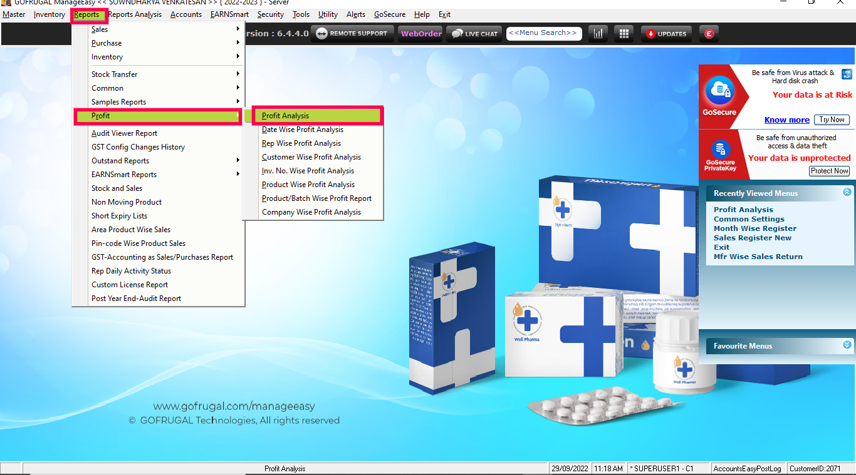Click the red E icon in the toolbar
856x475 pixels.
pyautogui.click(x=709, y=34)
